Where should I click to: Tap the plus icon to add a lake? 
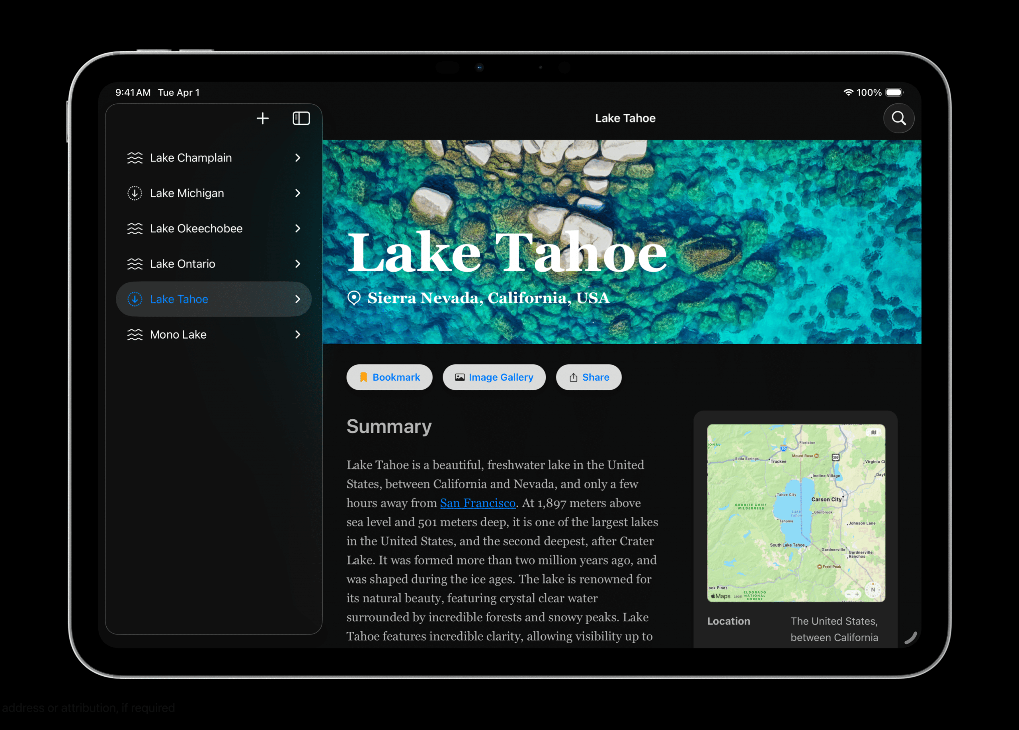coord(262,118)
